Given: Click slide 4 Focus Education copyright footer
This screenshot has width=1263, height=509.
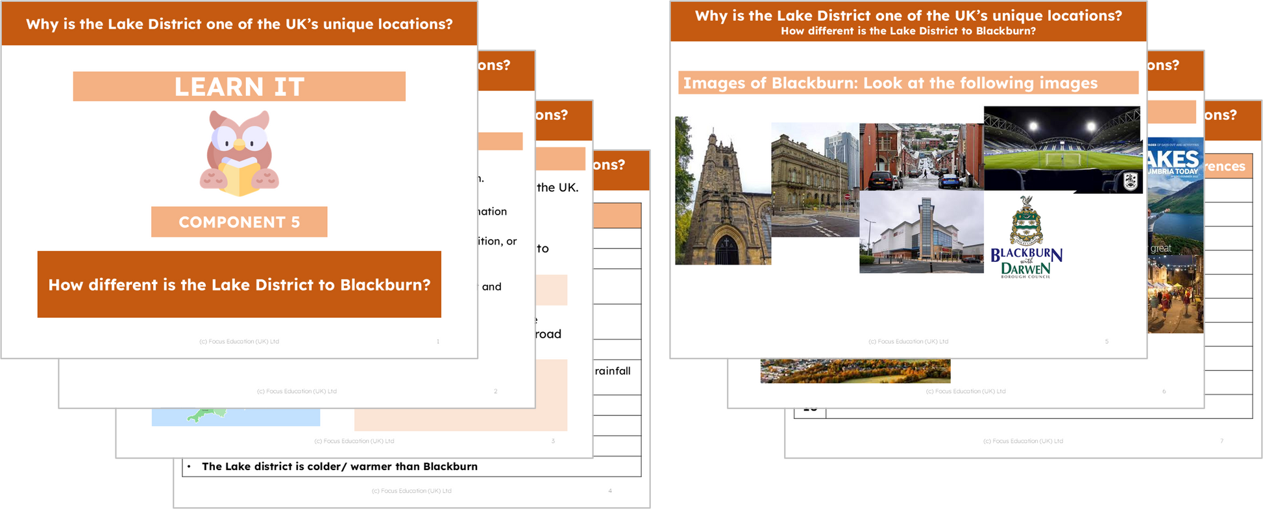Looking at the screenshot, I should tap(411, 491).
